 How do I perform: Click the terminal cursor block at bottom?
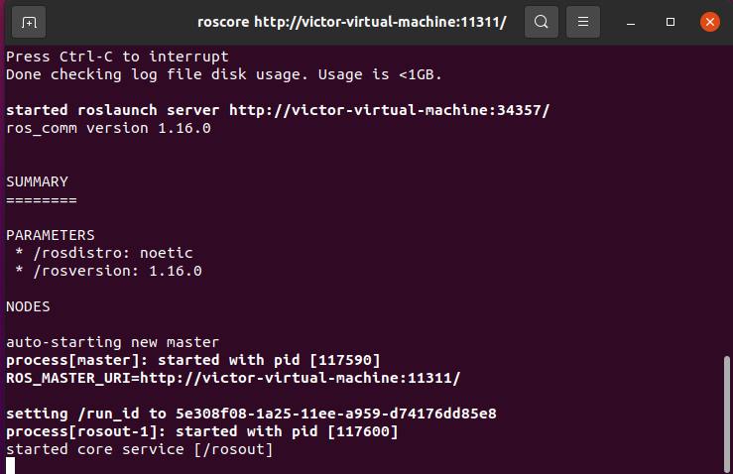(10, 465)
